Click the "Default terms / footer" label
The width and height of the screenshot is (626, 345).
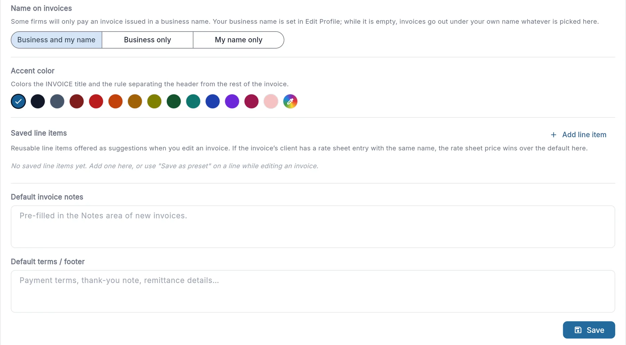[x=48, y=262]
